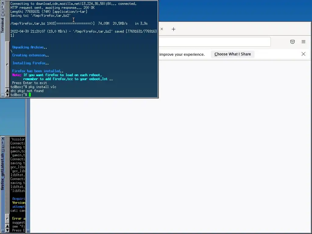
Task: Click the Terminal window title label
Action: (x=2, y=25)
